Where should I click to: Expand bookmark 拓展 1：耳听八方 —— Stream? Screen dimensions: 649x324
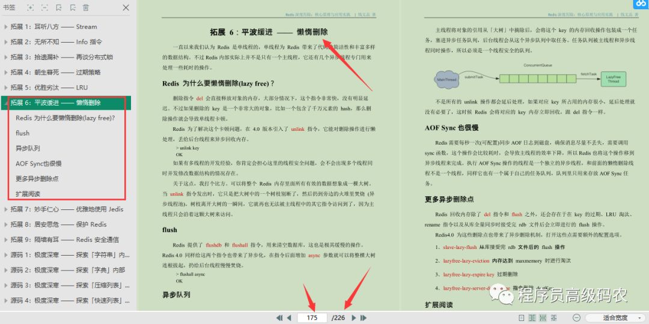(x=5, y=27)
